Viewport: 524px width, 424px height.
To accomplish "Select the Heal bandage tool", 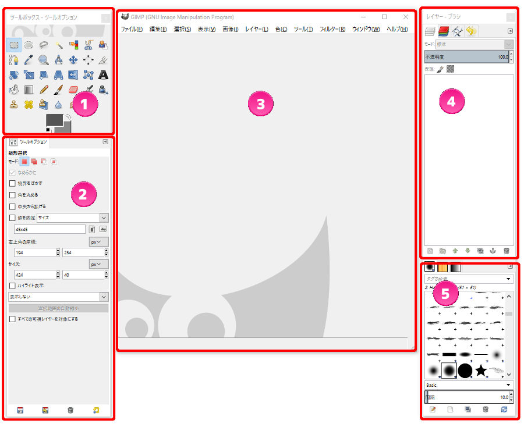I will (29, 105).
